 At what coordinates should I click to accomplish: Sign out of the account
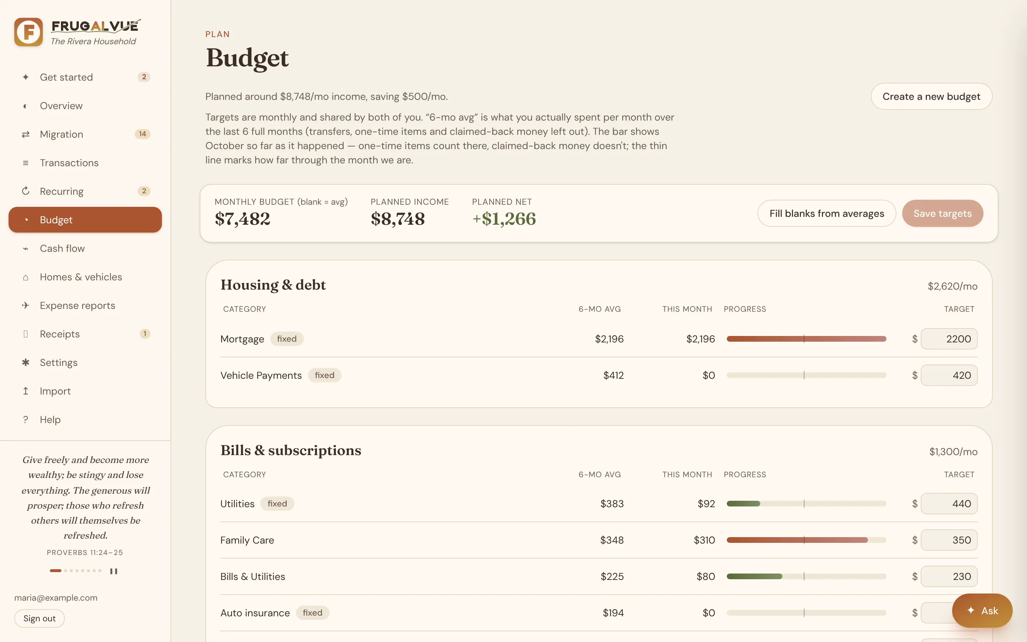pyautogui.click(x=40, y=618)
